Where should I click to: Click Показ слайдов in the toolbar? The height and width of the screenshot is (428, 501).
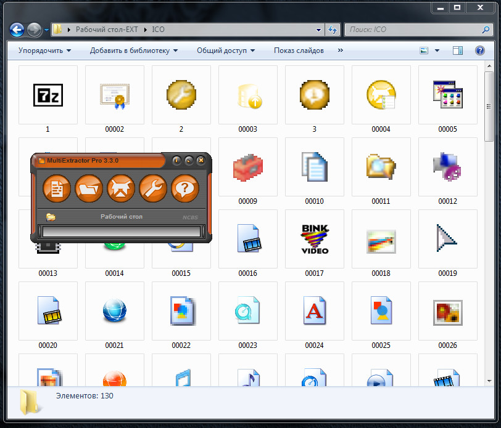tap(299, 50)
